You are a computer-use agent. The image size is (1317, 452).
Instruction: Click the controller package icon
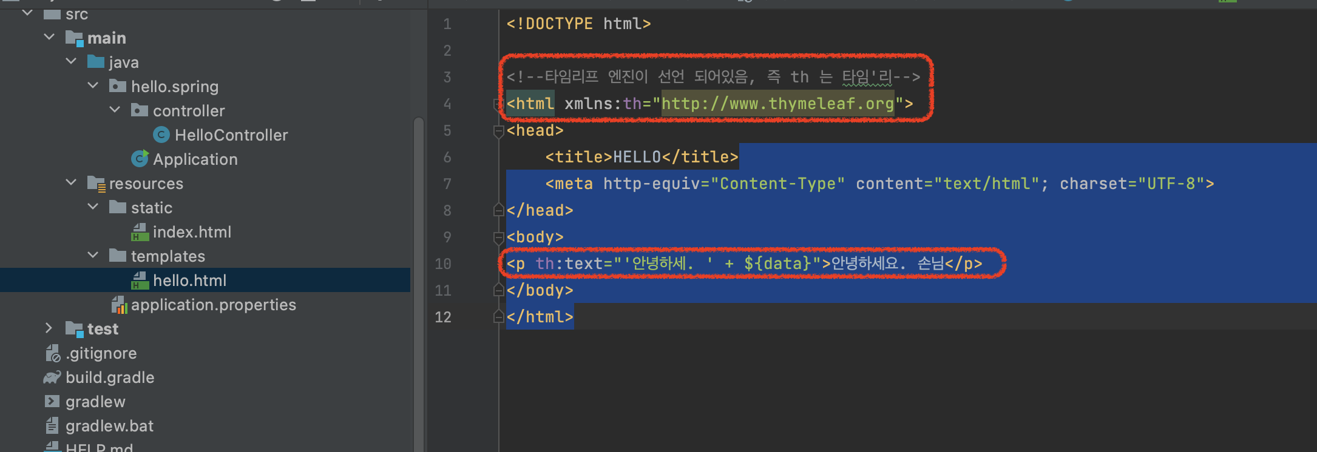point(140,110)
